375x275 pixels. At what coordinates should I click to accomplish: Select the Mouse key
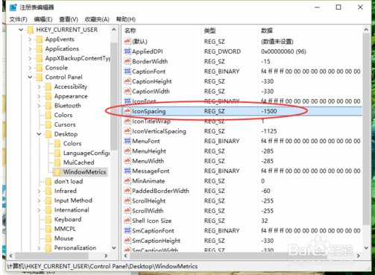click(x=64, y=238)
